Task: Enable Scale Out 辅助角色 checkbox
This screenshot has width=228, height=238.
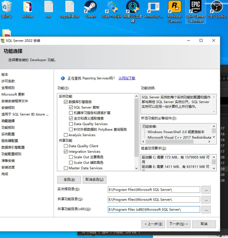Action: tap(71, 162)
